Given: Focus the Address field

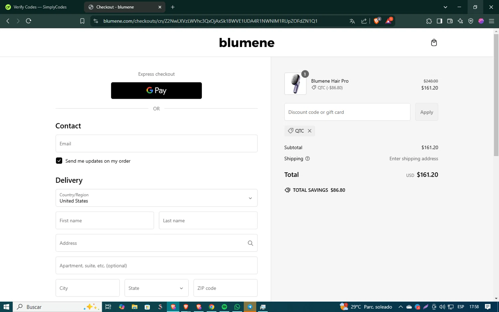Looking at the screenshot, I should pyautogui.click(x=156, y=243).
